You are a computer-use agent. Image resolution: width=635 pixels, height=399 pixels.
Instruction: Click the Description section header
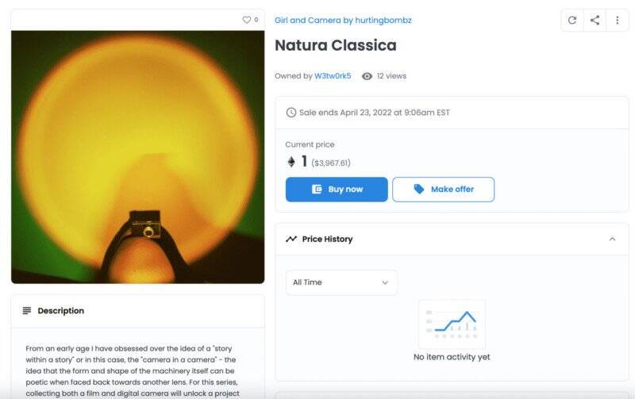[137, 311]
